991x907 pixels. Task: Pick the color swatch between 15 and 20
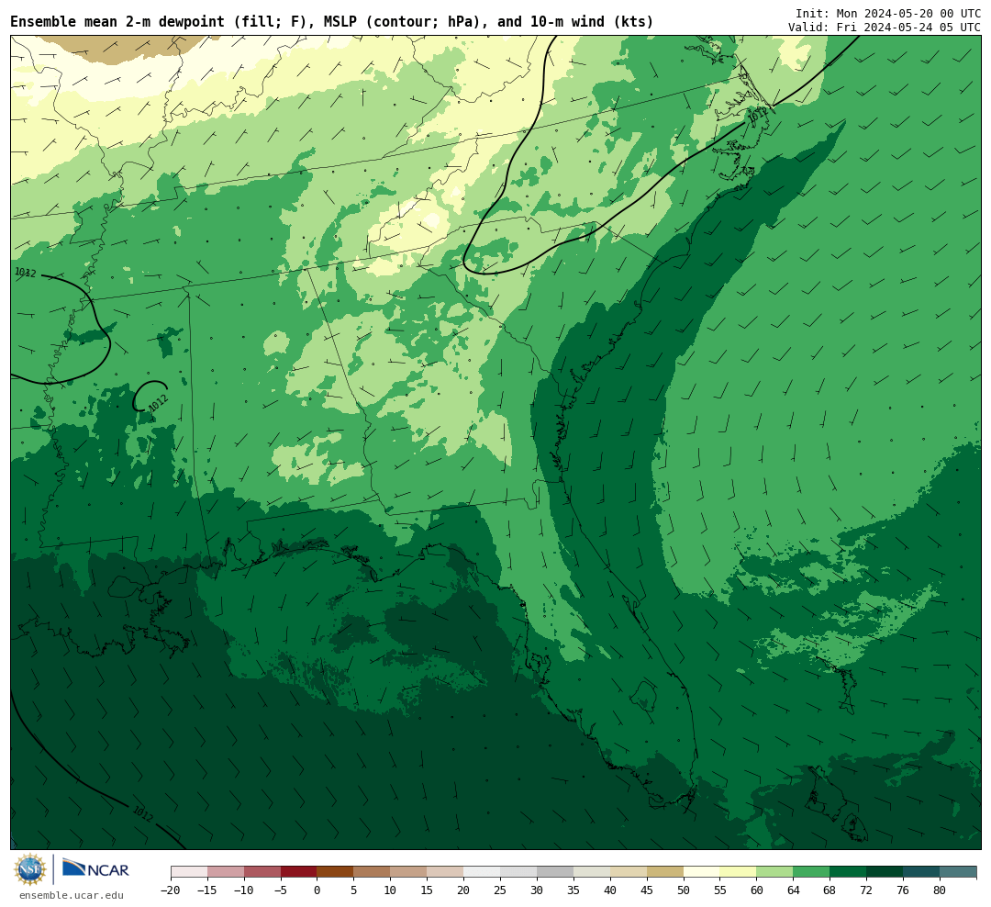point(445,872)
